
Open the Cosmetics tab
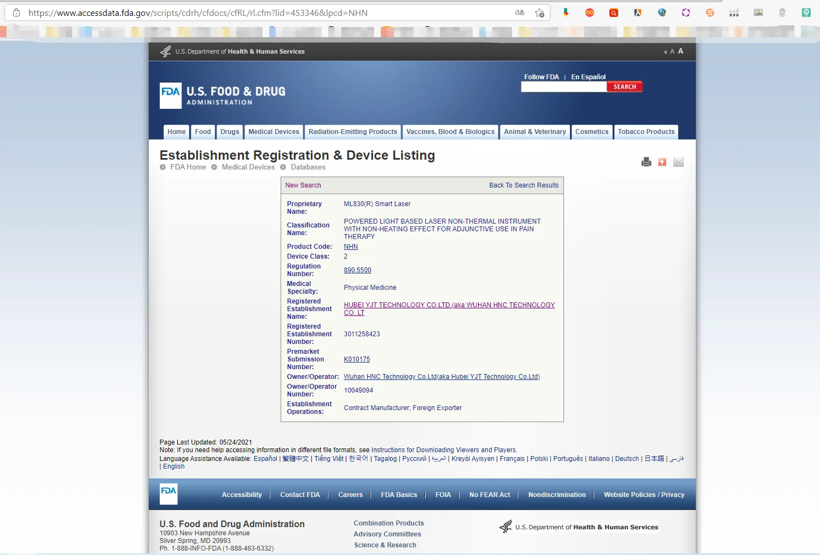tap(592, 132)
